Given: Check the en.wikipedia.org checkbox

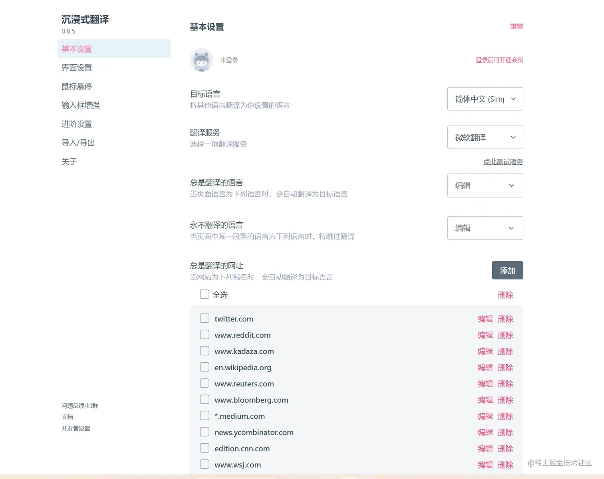Looking at the screenshot, I should 205,367.
